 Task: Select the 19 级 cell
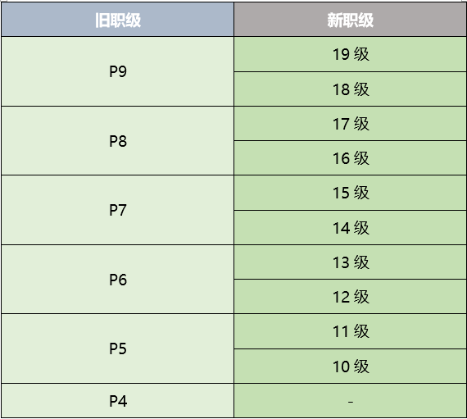click(351, 54)
